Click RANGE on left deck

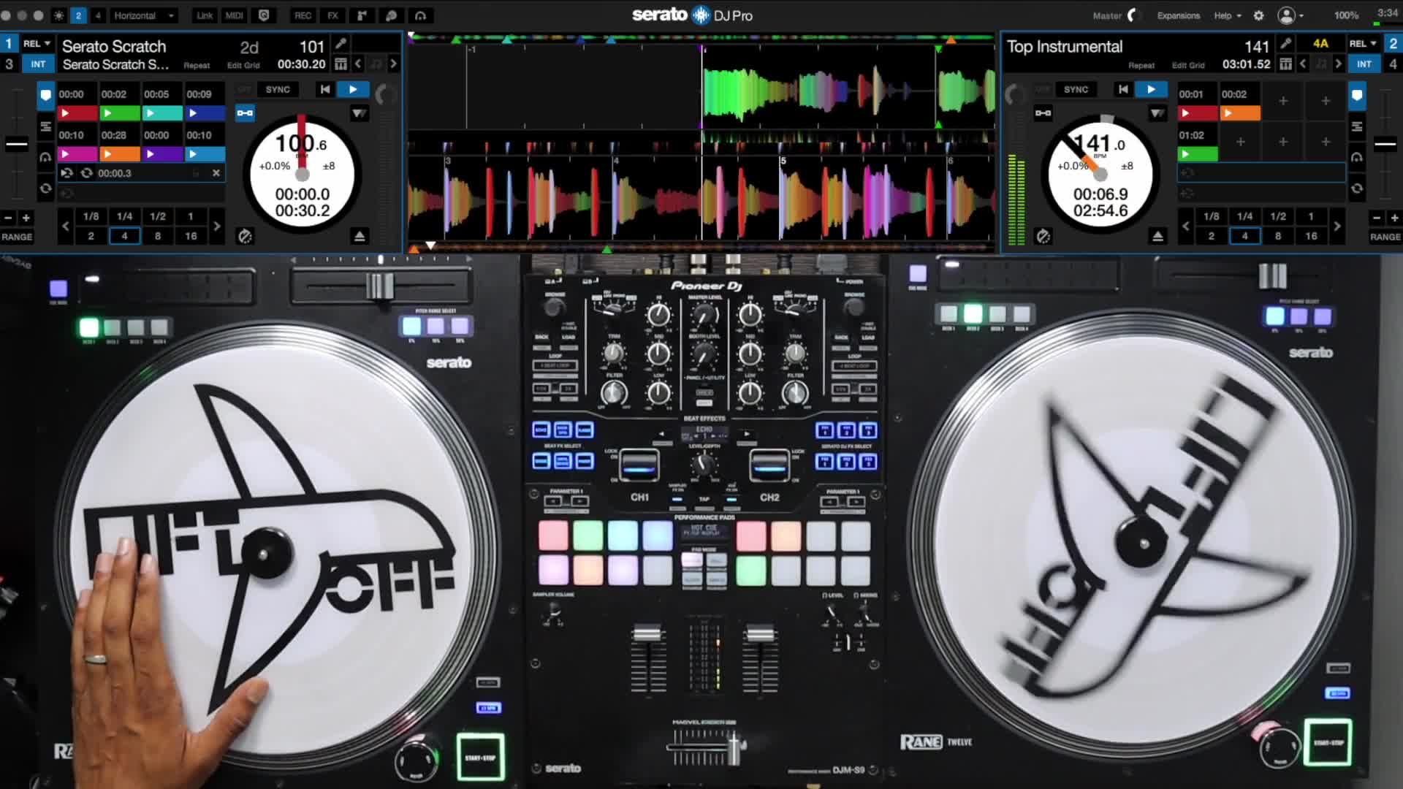point(17,237)
